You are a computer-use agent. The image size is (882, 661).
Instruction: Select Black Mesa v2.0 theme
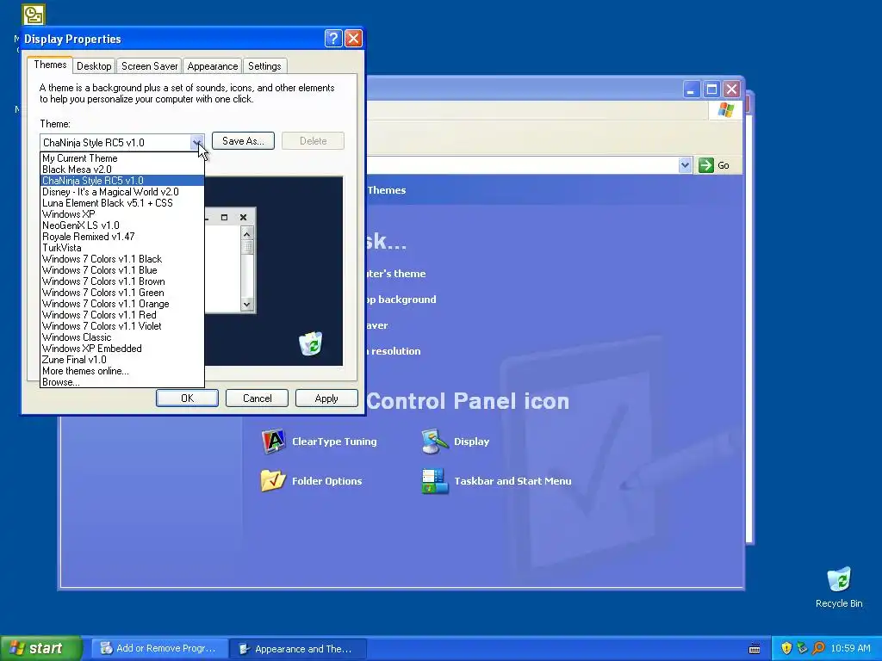tap(122, 170)
